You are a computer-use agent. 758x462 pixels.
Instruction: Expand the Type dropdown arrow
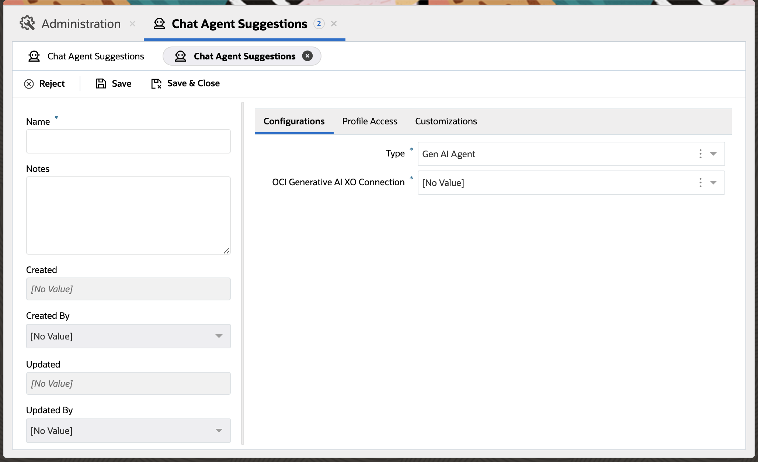tap(714, 154)
